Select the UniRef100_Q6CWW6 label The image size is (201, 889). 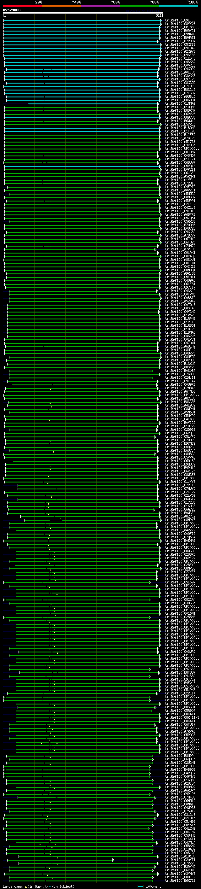click(180, 870)
